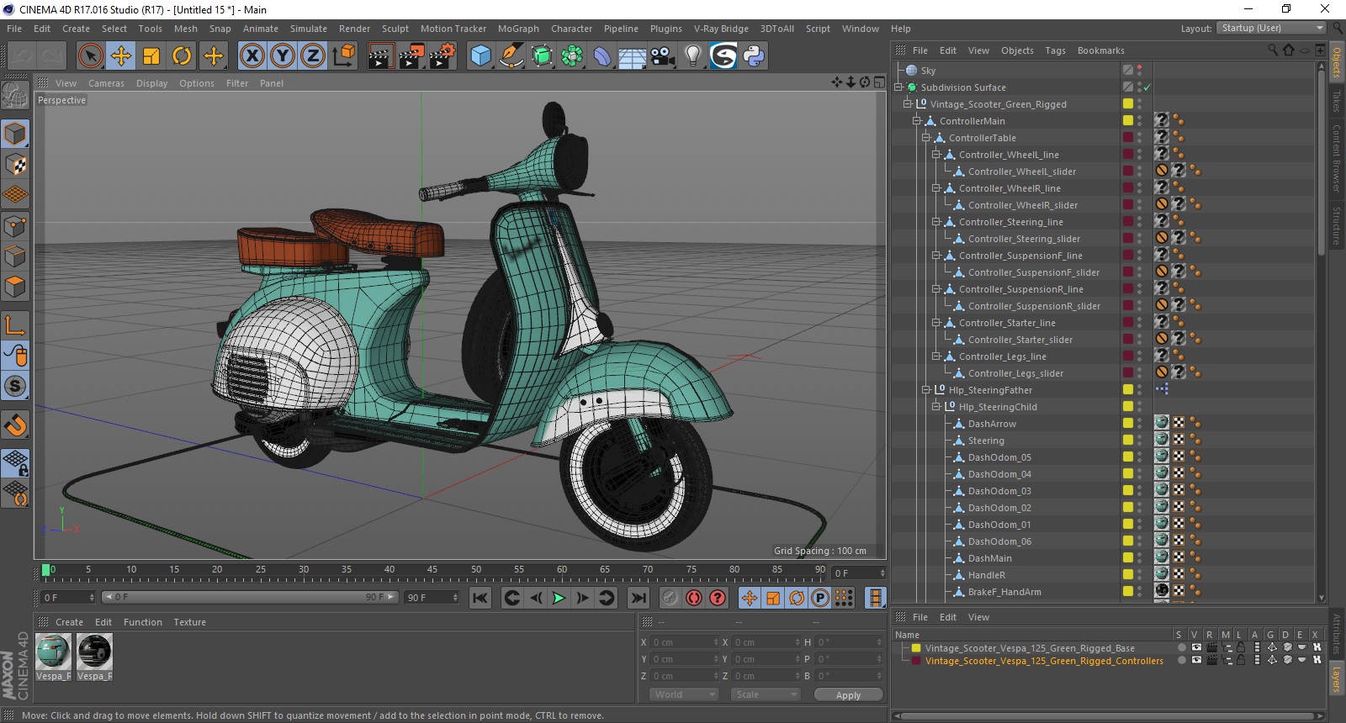Open Edit Render Settings icon
The image size is (1346, 723).
442,56
